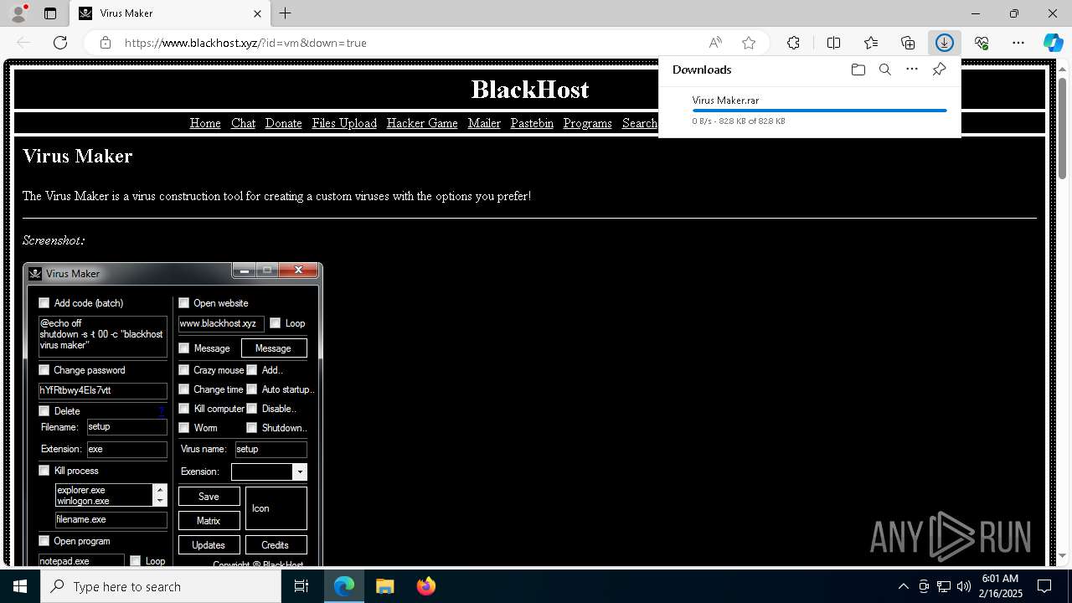1072x603 pixels.
Task: Open downloads folder icon
Action: click(x=858, y=70)
